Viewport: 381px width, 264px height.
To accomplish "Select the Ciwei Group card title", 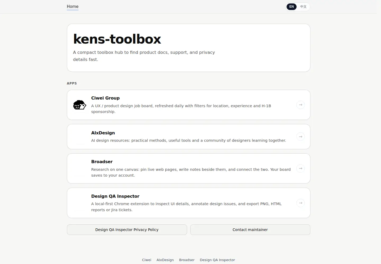I will pos(105,98).
